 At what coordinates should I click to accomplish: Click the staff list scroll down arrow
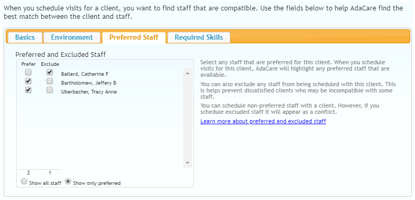(x=188, y=163)
